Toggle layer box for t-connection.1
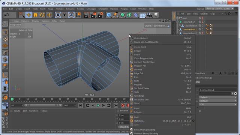The height and width of the screenshot is (135, 240). pyautogui.click(x=200, y=29)
